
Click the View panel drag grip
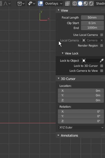(x=103, y=10)
